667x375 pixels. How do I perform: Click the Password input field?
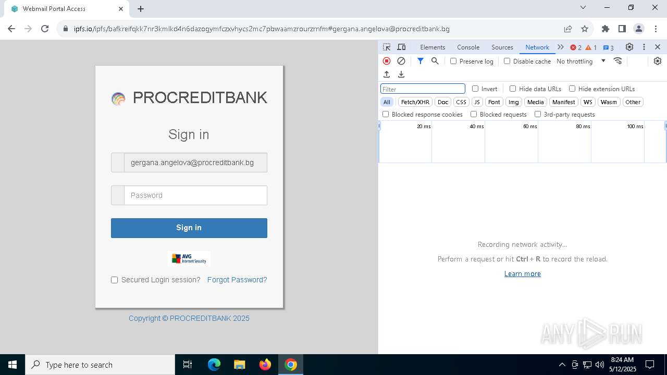tap(195, 195)
